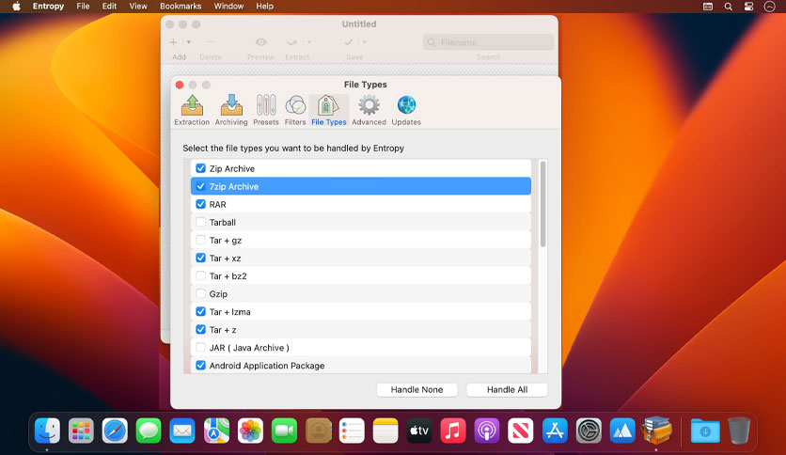The width and height of the screenshot is (786, 455).
Task: Enable the Tar + gz checkbox
Action: (200, 240)
